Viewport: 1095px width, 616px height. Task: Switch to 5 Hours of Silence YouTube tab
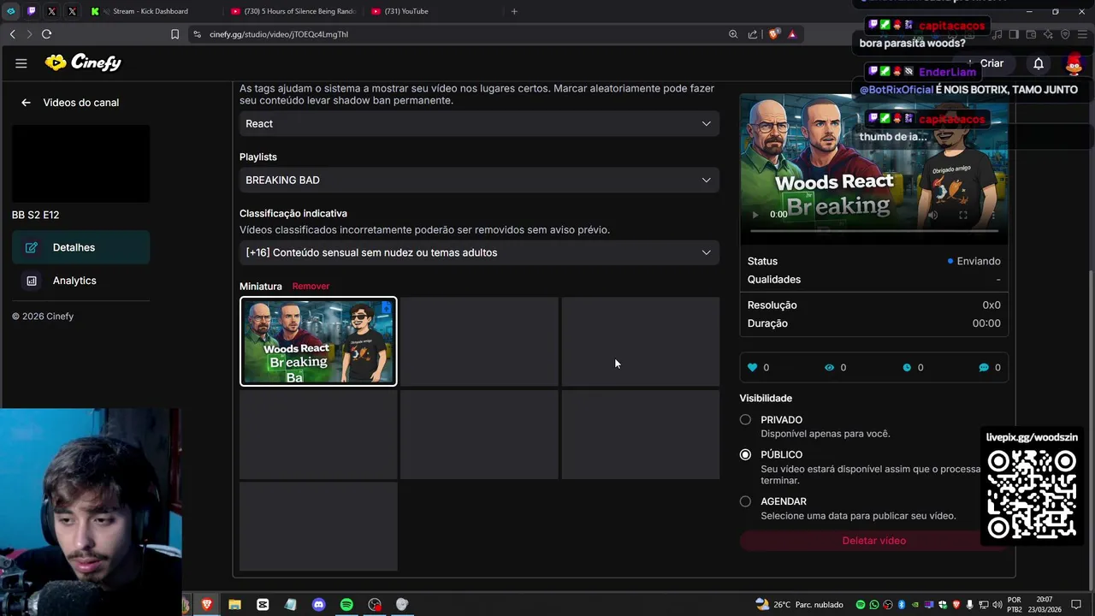(x=293, y=11)
